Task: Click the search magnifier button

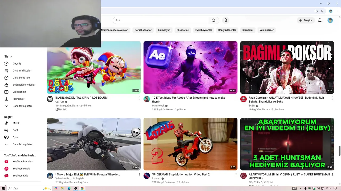Action: (214, 20)
